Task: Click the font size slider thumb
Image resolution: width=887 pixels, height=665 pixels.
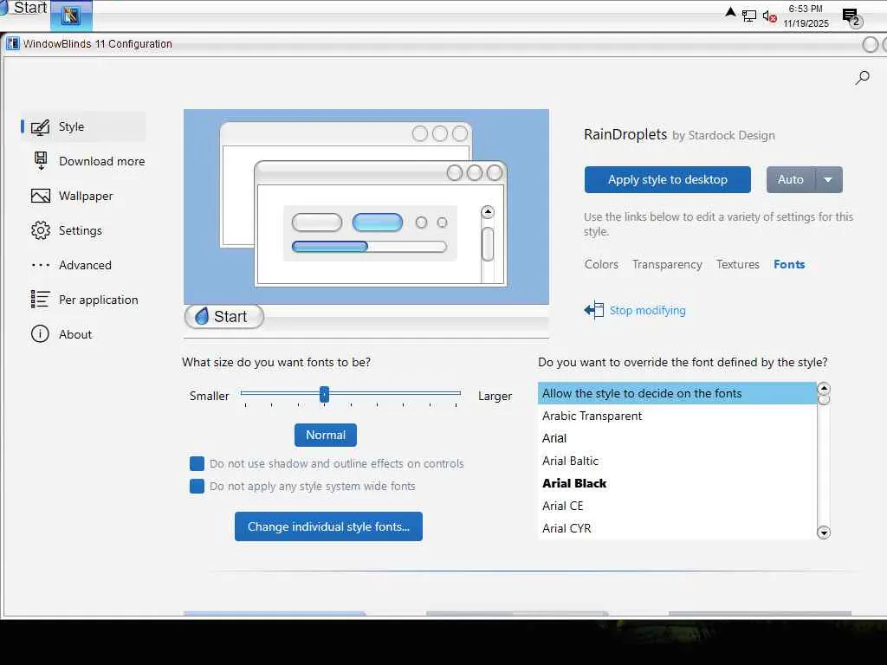Action: (324, 394)
